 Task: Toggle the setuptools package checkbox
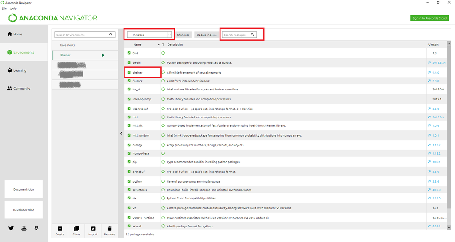(129, 190)
